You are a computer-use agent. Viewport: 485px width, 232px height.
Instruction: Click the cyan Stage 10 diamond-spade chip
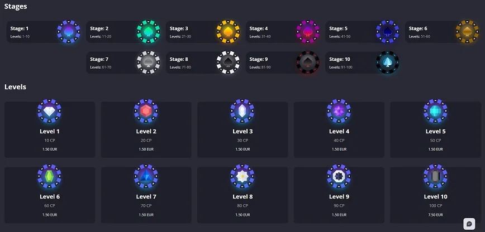[388, 62]
